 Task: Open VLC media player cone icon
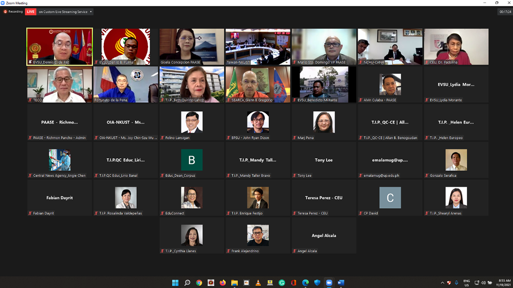point(258,282)
